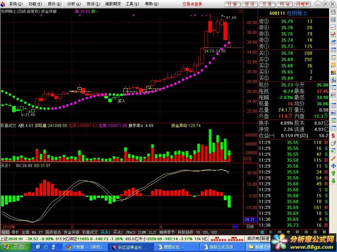Click Internet Explorer quick launch icon
This screenshot has width=337, height=252.
tap(46, 247)
